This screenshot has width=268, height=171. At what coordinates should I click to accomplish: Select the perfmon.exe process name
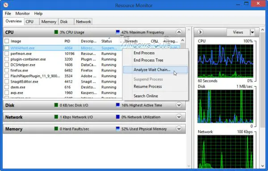point(21,54)
